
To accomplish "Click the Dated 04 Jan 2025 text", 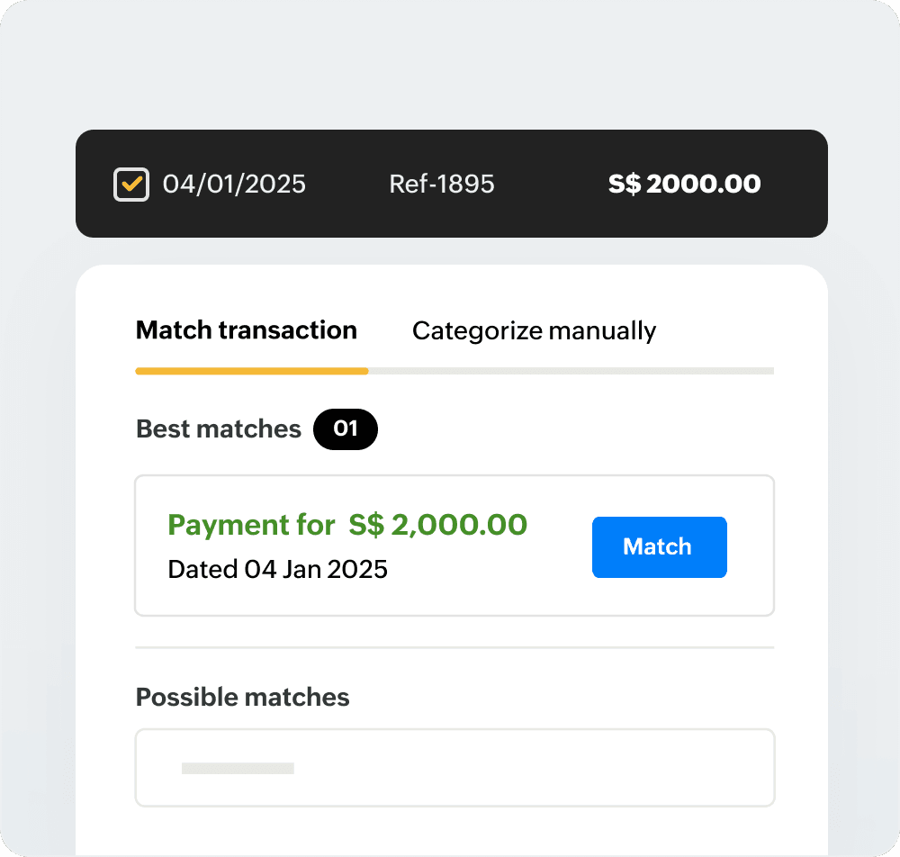I will point(277,569).
